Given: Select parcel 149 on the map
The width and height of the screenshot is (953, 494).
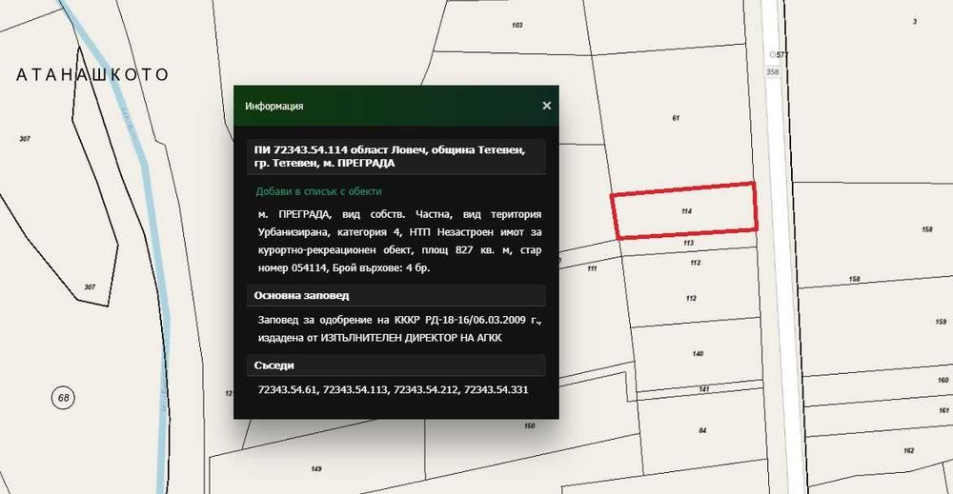Looking at the screenshot, I should point(316,469).
